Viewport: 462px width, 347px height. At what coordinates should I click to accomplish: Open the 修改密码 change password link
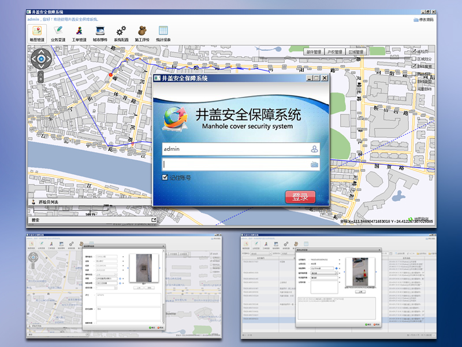coord(426,20)
